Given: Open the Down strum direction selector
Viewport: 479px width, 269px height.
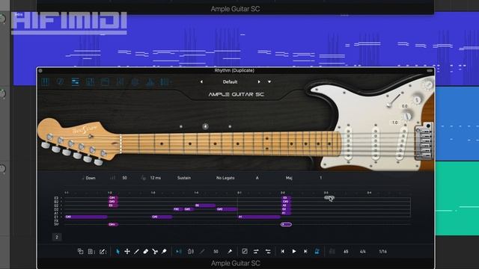Looking at the screenshot, I should [91, 178].
